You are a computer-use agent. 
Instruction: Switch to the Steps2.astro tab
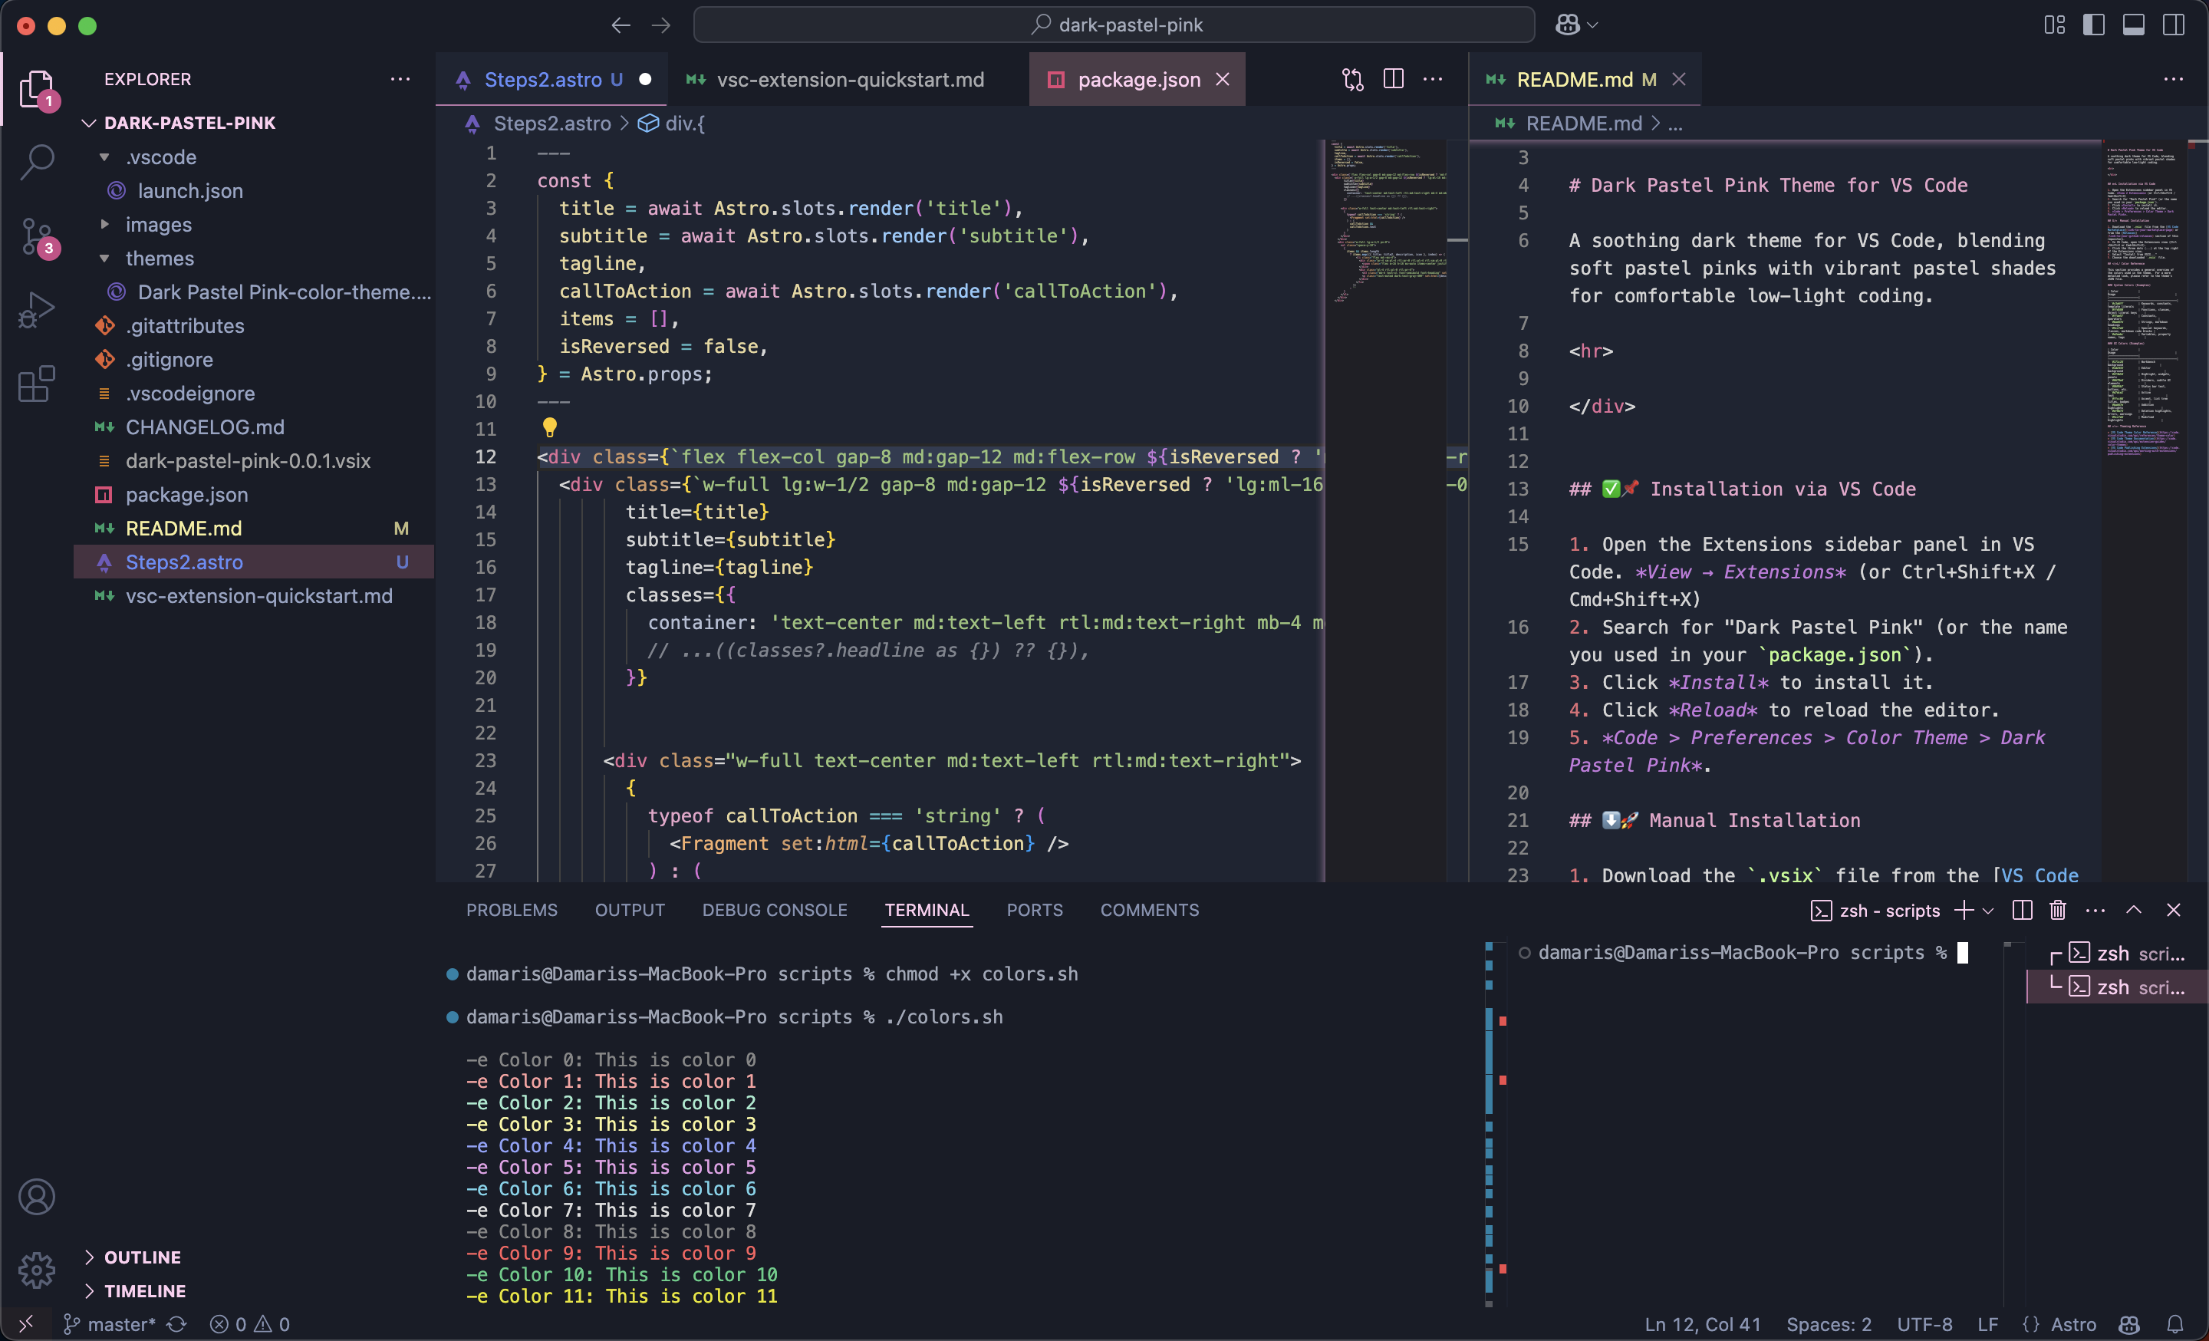[553, 79]
